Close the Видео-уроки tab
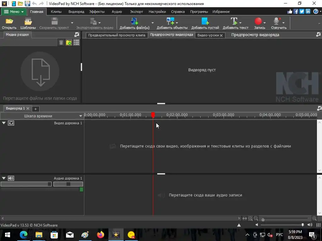This screenshot has height=241, width=322. (221, 35)
